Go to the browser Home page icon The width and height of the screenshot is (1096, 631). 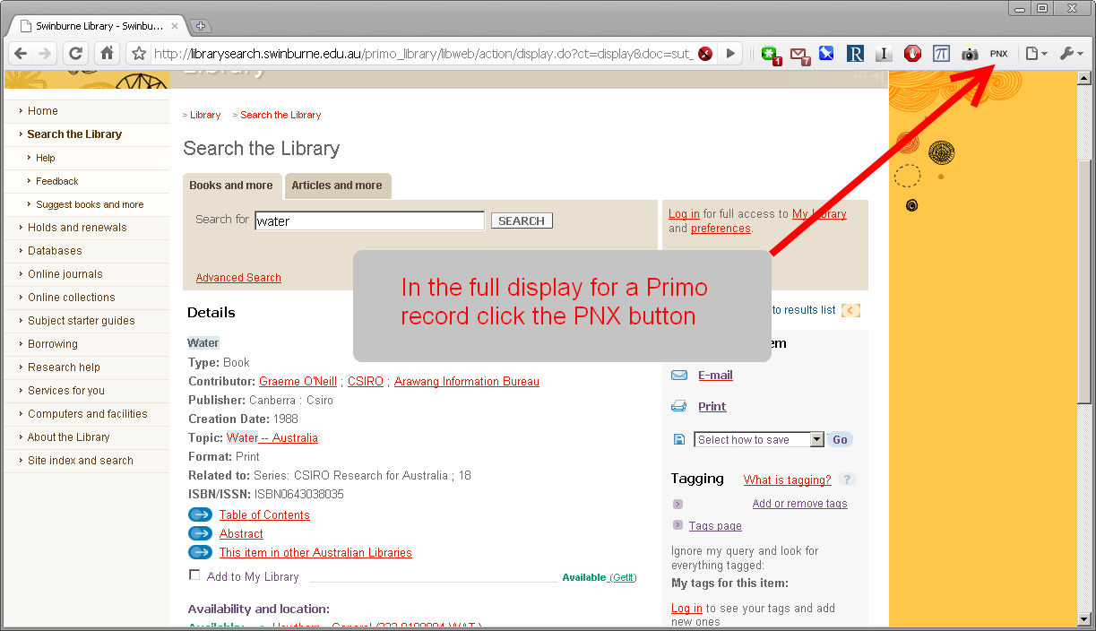pyautogui.click(x=106, y=54)
